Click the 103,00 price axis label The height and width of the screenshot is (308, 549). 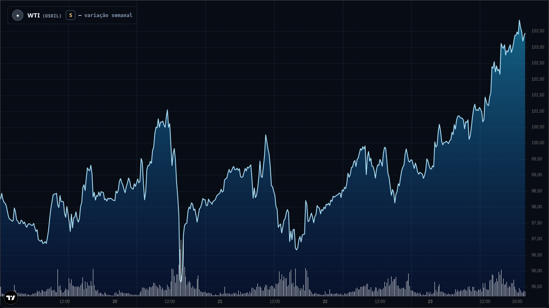[538, 47]
